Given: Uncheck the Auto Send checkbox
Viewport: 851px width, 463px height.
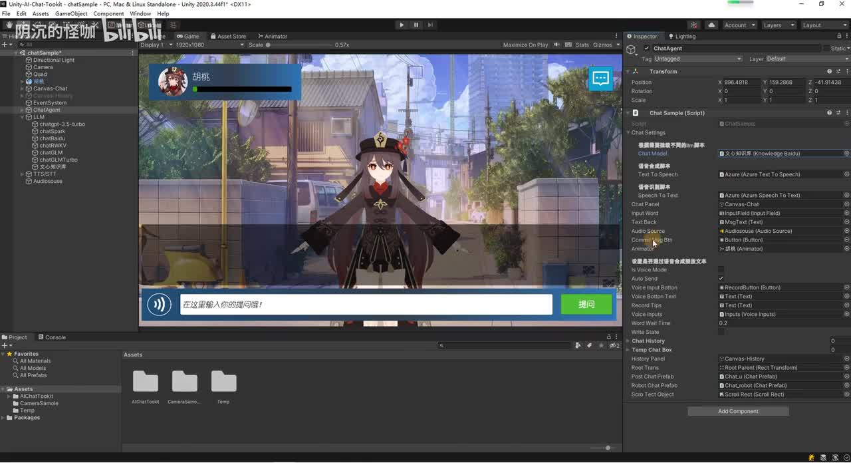Looking at the screenshot, I should tap(721, 279).
